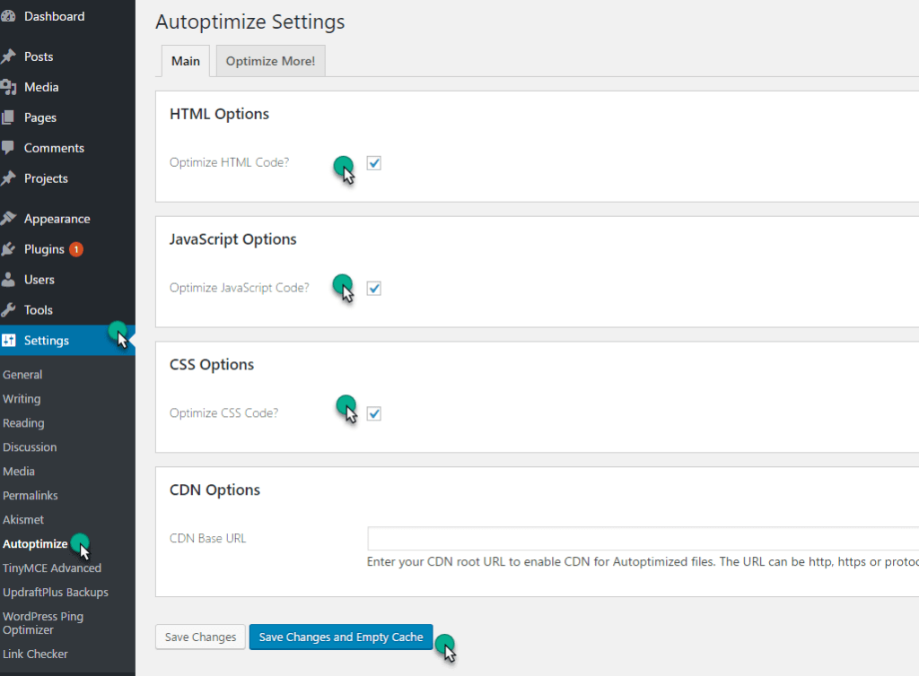Focus the CDN Base URL field
Image resolution: width=919 pixels, height=676 pixels.
pyautogui.click(x=643, y=539)
